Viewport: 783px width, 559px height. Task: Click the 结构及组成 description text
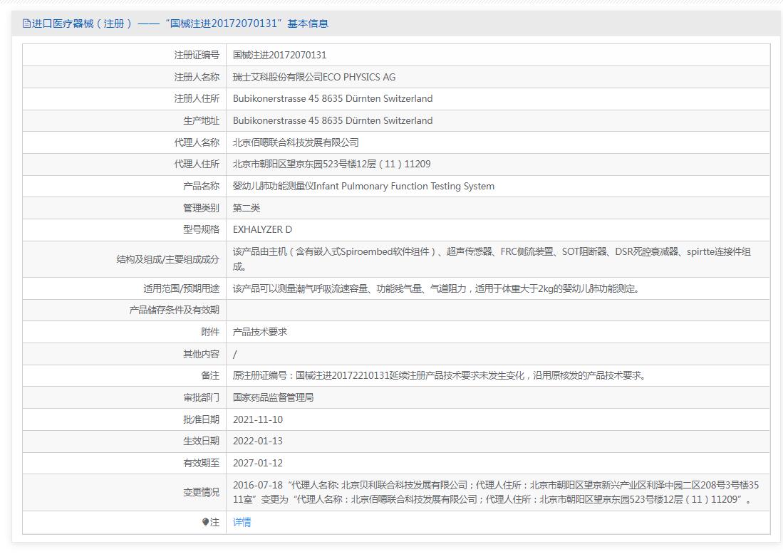point(492,259)
